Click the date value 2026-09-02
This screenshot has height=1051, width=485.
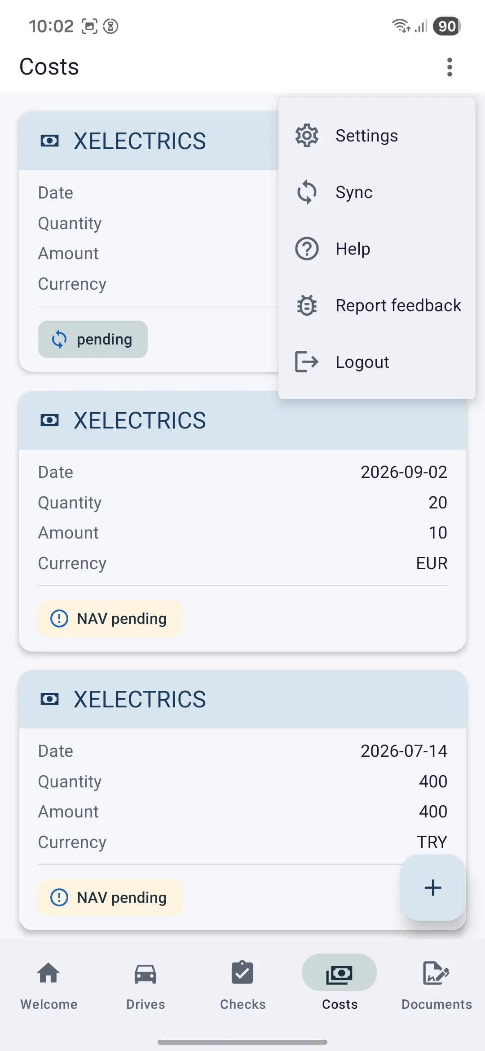tap(404, 472)
